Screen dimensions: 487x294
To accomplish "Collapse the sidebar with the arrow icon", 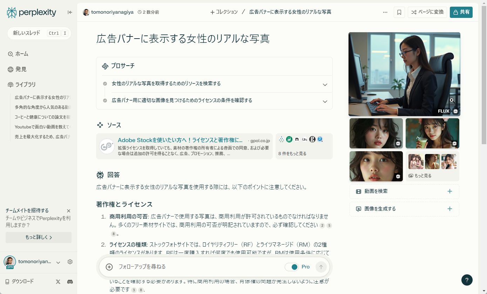I will (69, 12).
